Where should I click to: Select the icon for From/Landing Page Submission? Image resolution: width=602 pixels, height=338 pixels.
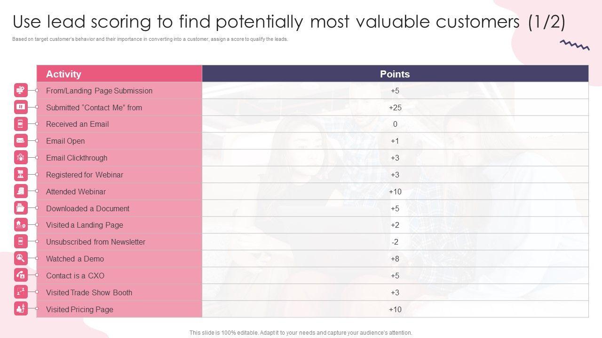coord(21,90)
